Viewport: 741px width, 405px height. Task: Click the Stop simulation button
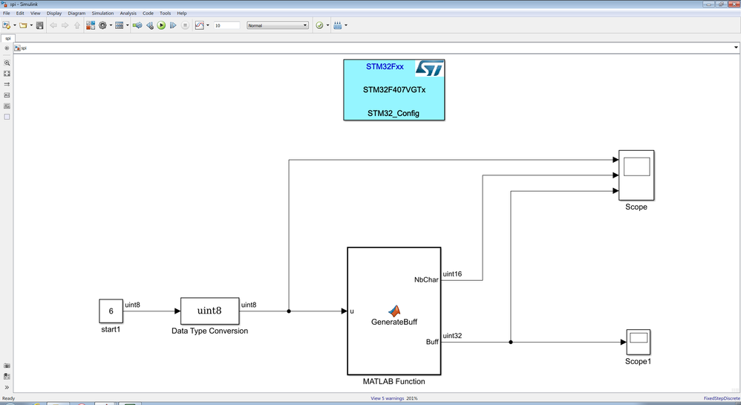coord(186,25)
